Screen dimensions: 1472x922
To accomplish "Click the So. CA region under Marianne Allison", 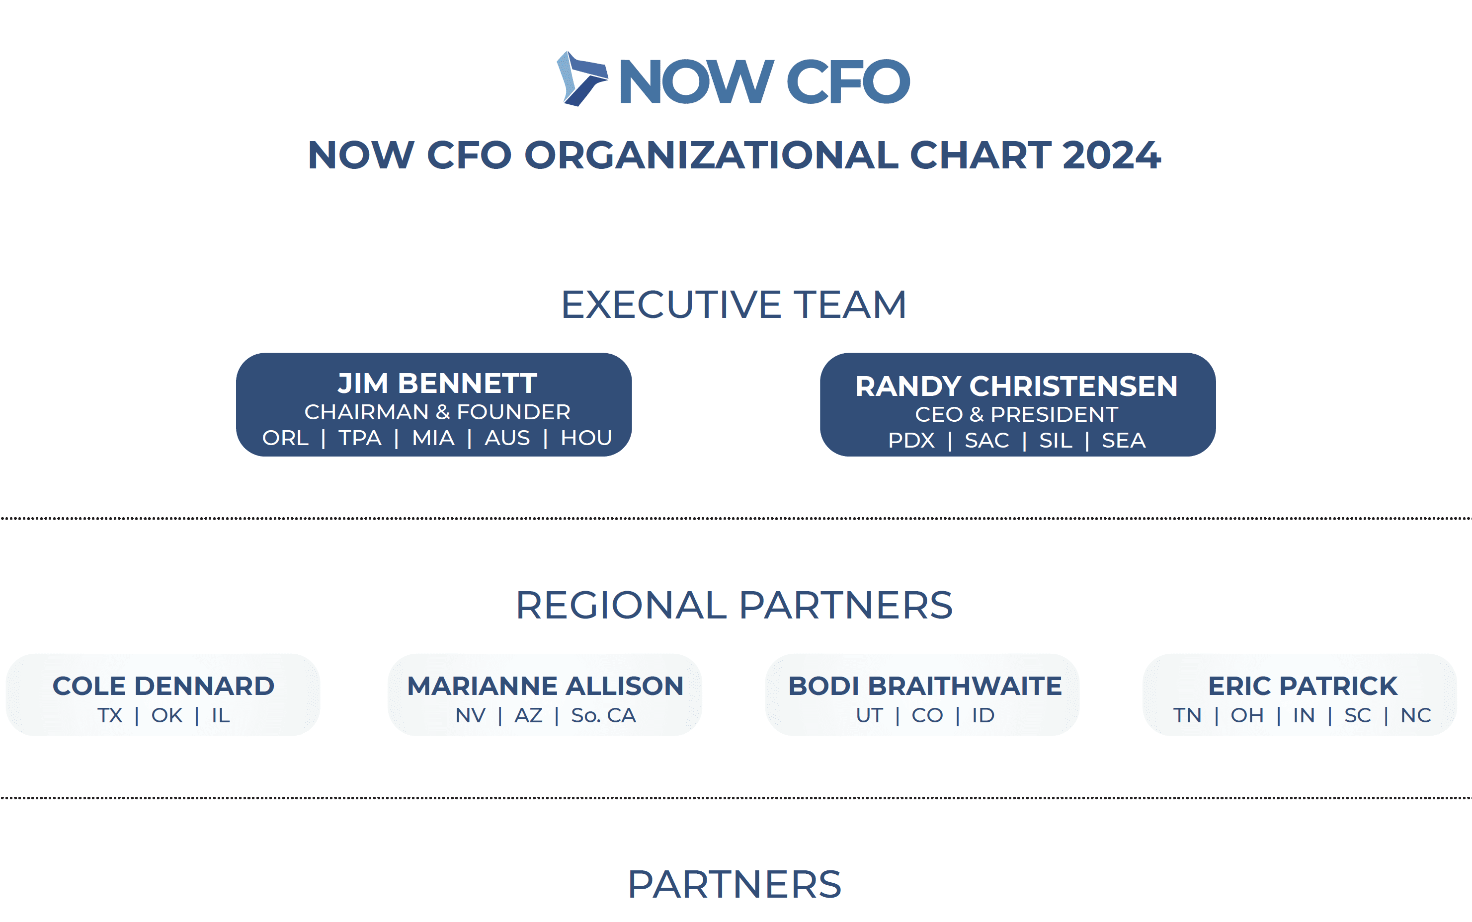I will [x=603, y=715].
